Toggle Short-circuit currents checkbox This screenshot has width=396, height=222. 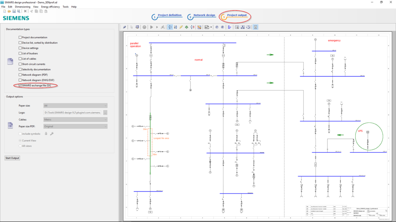coord(20,64)
